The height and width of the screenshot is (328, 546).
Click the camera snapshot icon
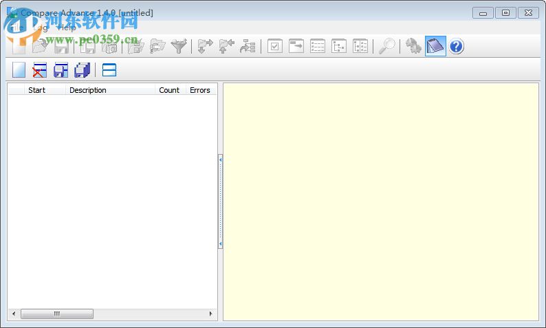(x=109, y=46)
